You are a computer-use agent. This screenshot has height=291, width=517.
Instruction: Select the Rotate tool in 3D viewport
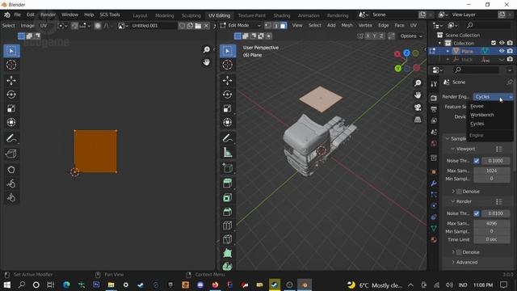coord(227,95)
